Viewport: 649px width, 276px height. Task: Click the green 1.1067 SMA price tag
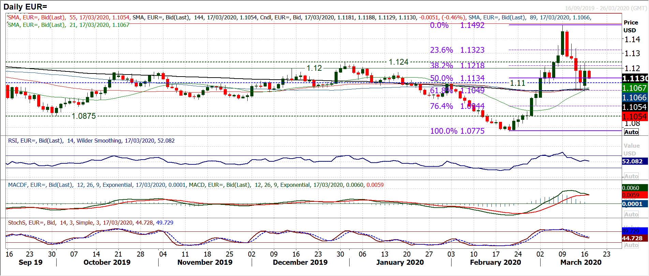click(x=634, y=88)
